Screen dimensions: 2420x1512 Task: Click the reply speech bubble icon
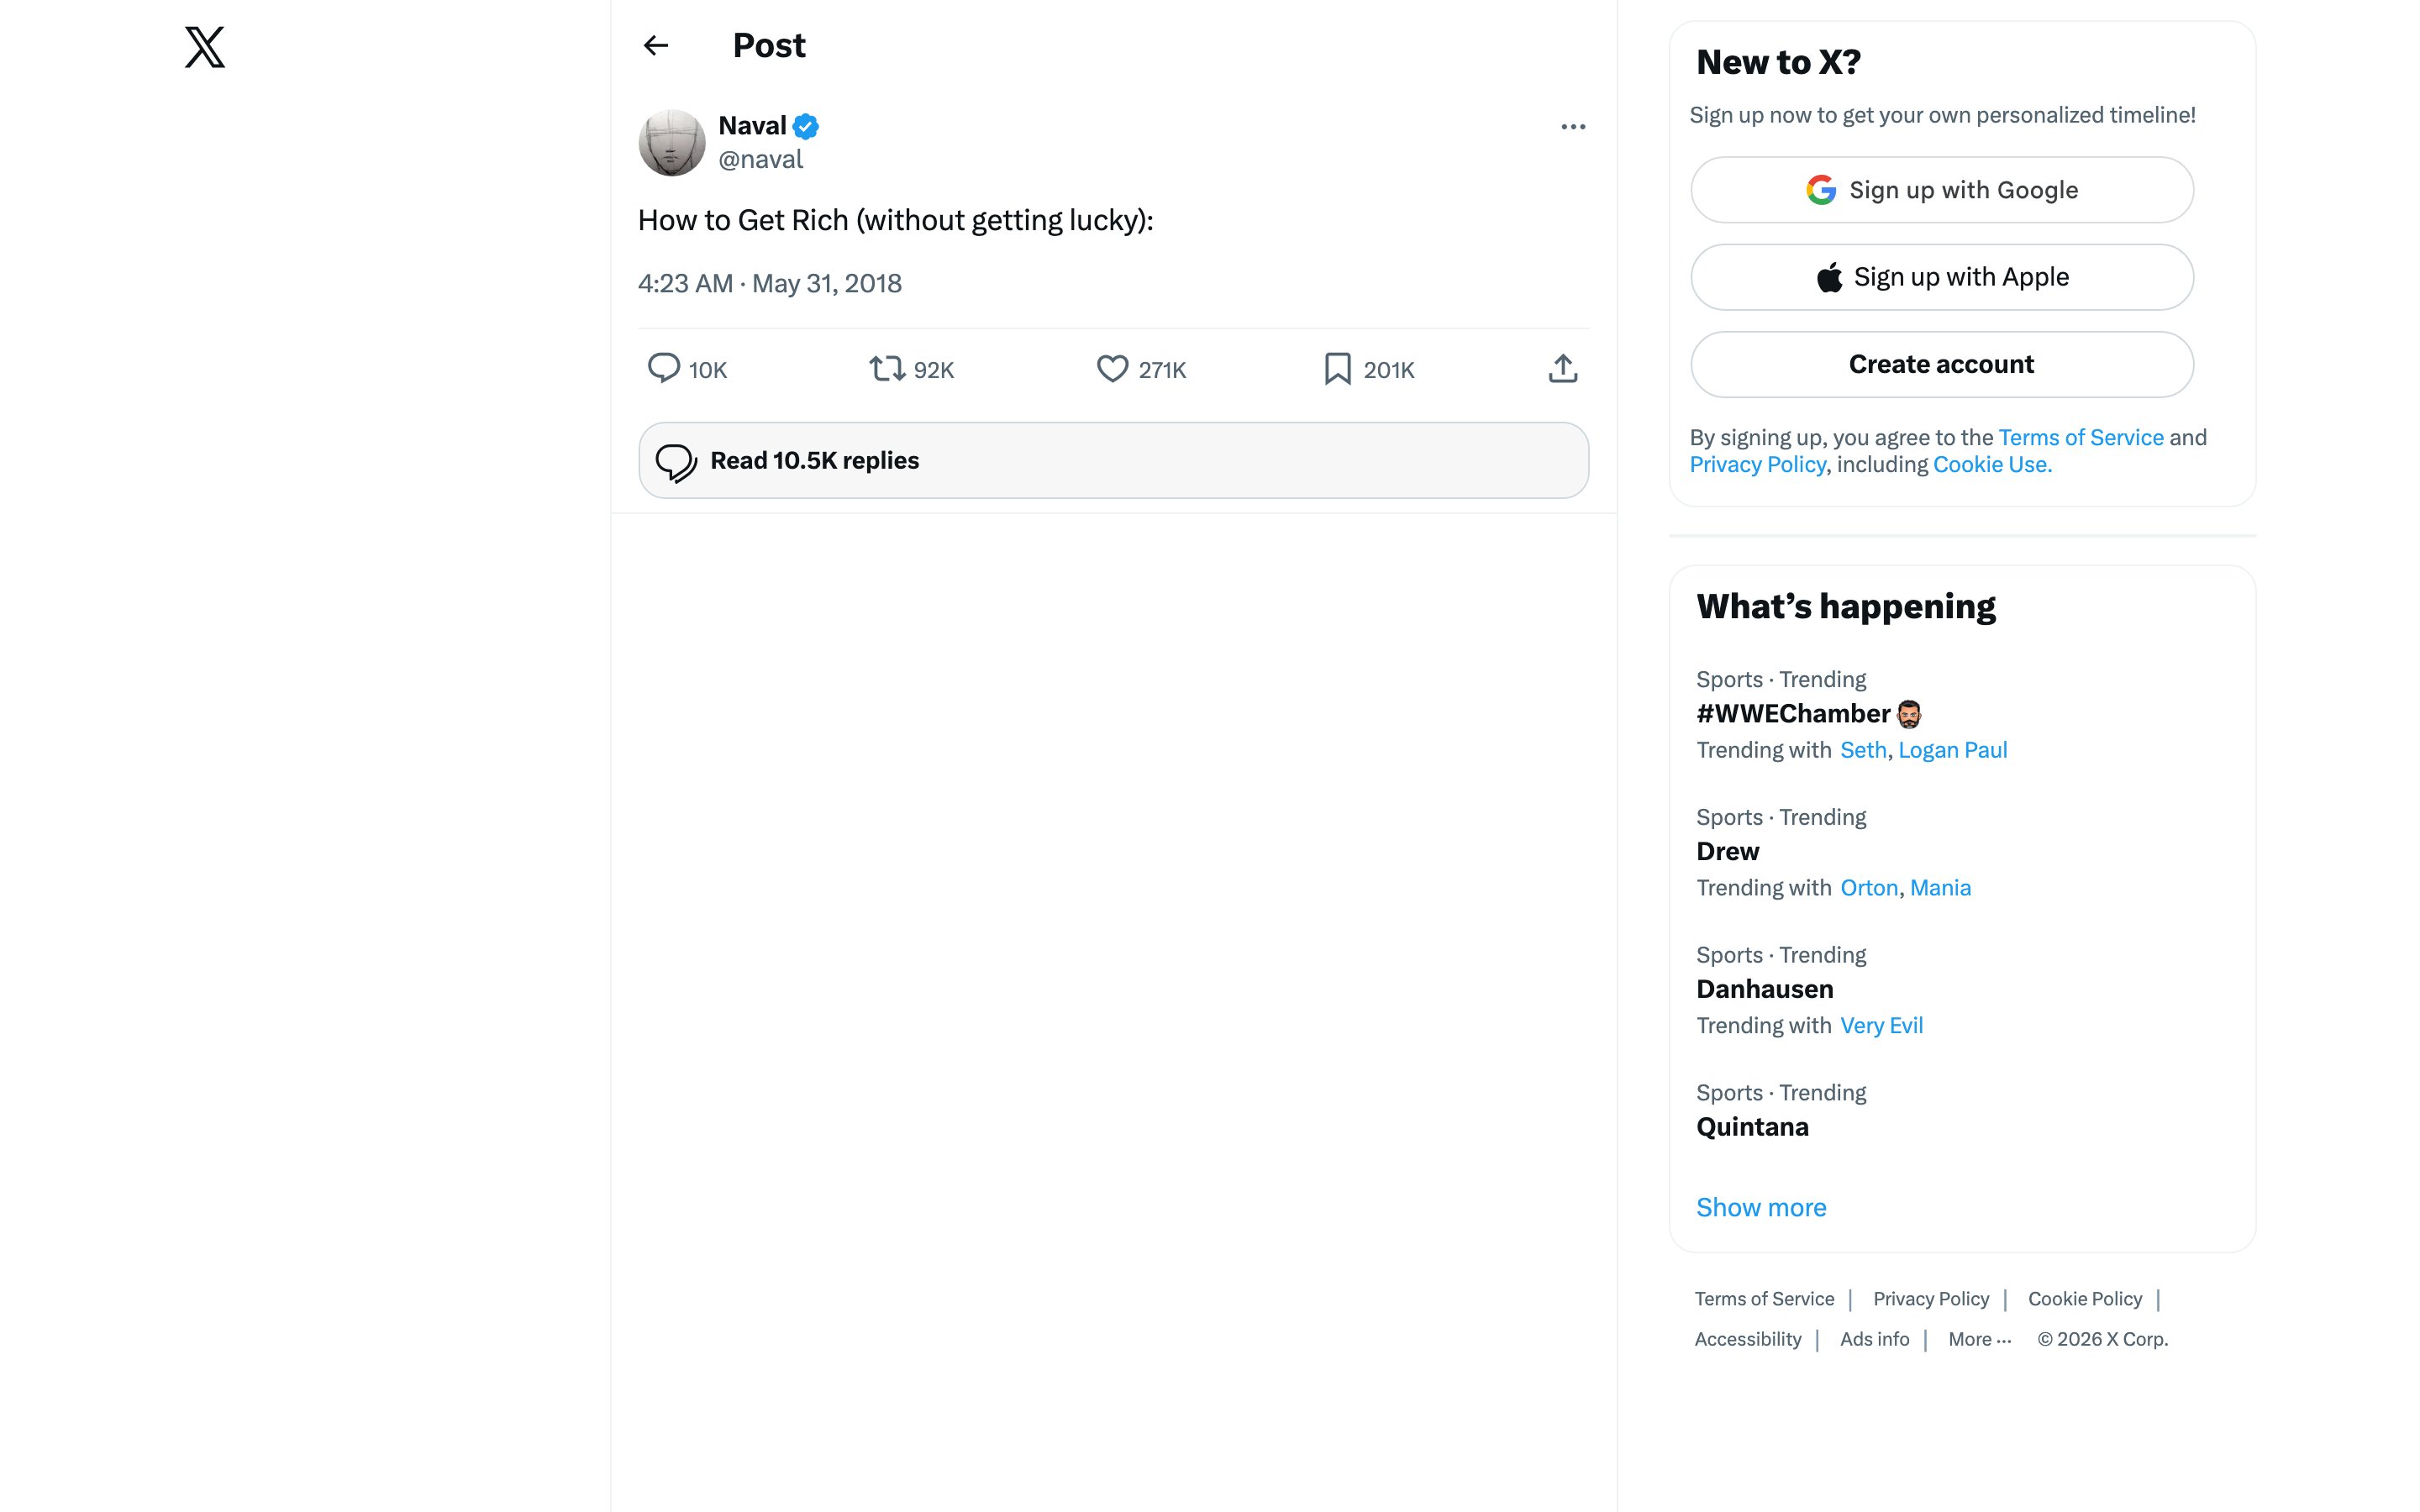coord(664,369)
